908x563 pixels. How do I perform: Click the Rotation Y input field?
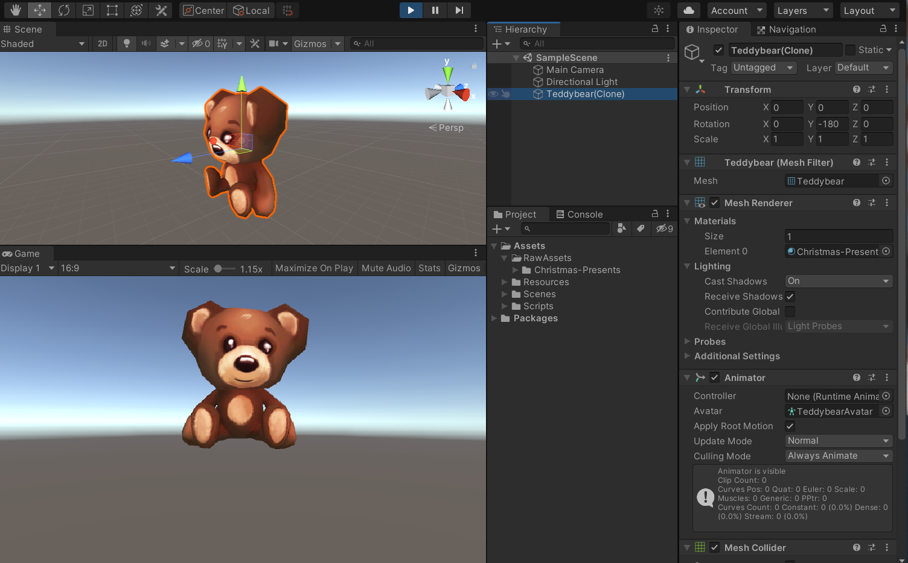click(832, 124)
